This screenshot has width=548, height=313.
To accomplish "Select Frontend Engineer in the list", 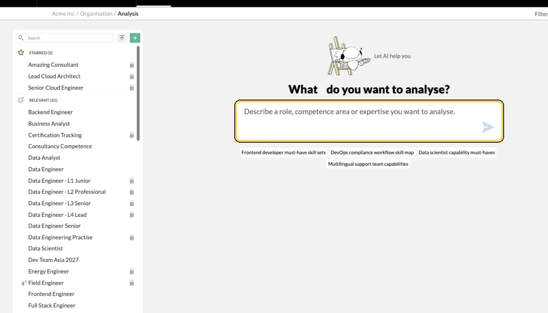I will 51,294.
